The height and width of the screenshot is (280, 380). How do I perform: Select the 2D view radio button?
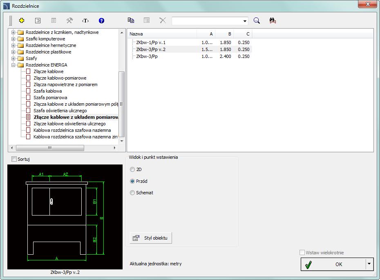pyautogui.click(x=132, y=169)
